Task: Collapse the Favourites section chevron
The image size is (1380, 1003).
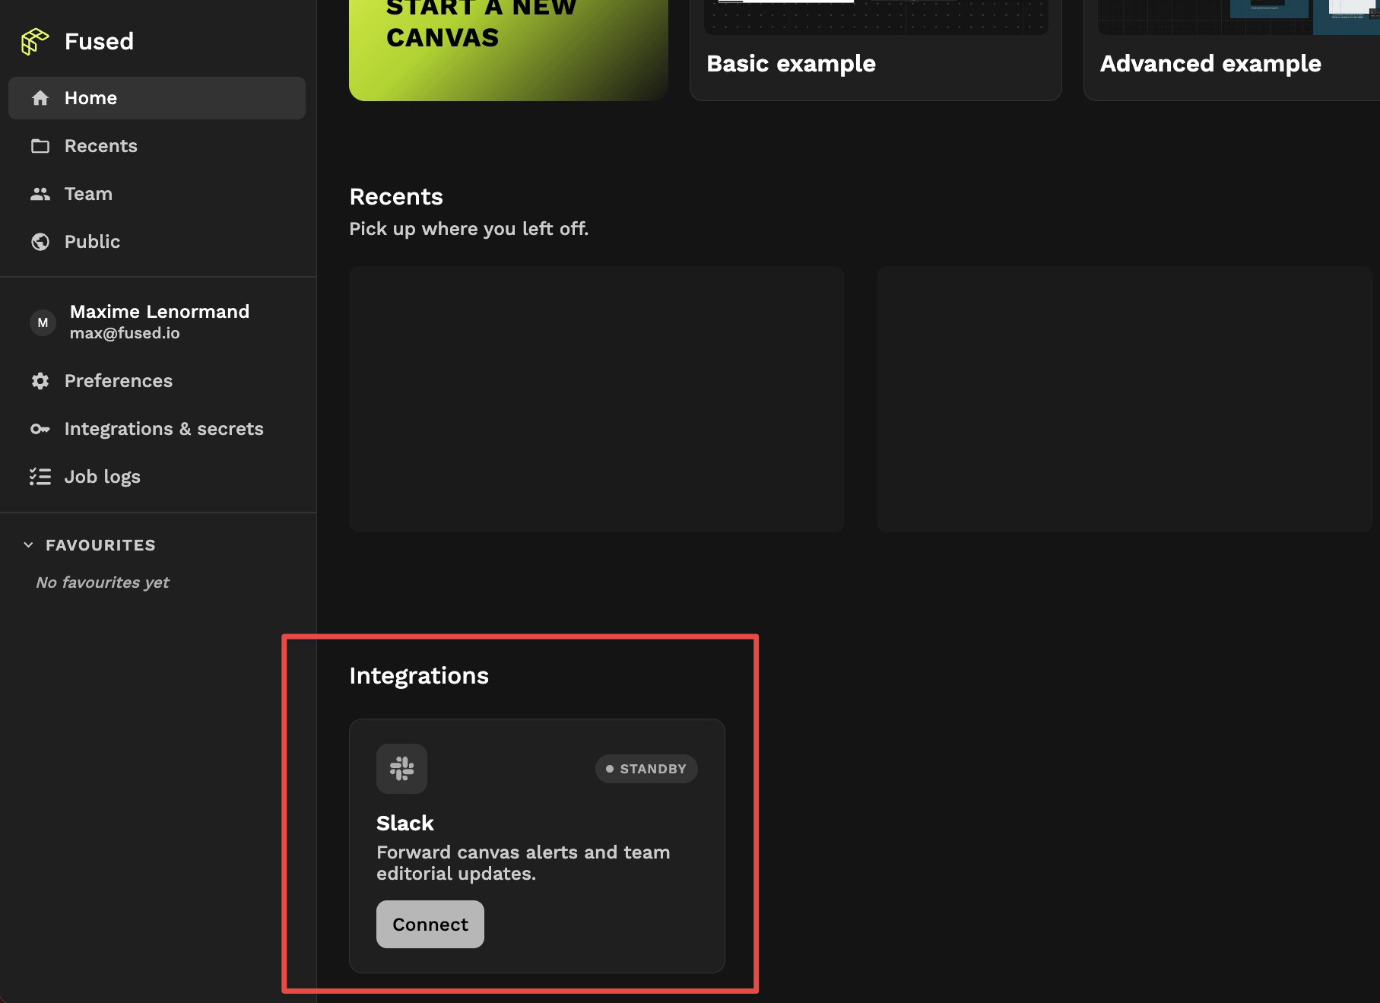Action: pyautogui.click(x=29, y=545)
